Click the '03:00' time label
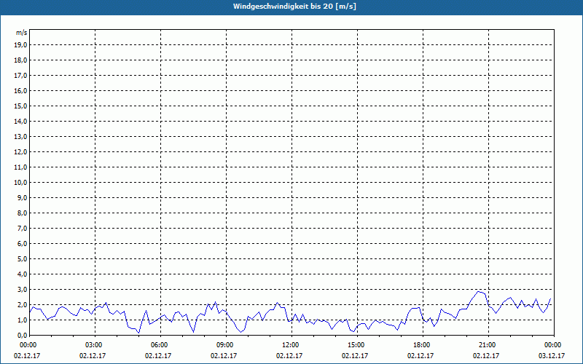Image resolution: width=583 pixels, height=364 pixels. (95, 345)
